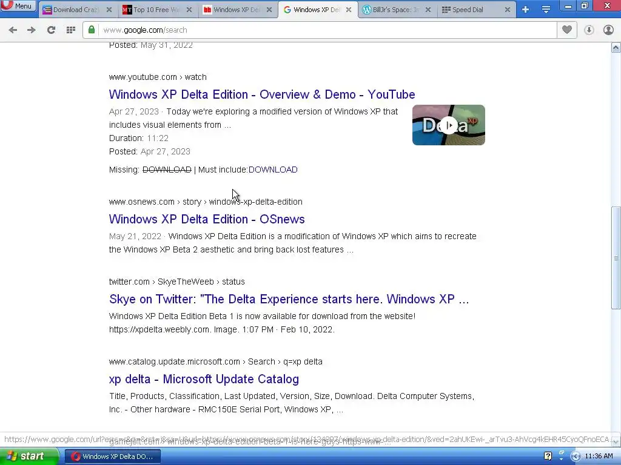This screenshot has width=621, height=465.
Task: Expand hidden tray icons arrow
Action: pyautogui.click(x=576, y=457)
